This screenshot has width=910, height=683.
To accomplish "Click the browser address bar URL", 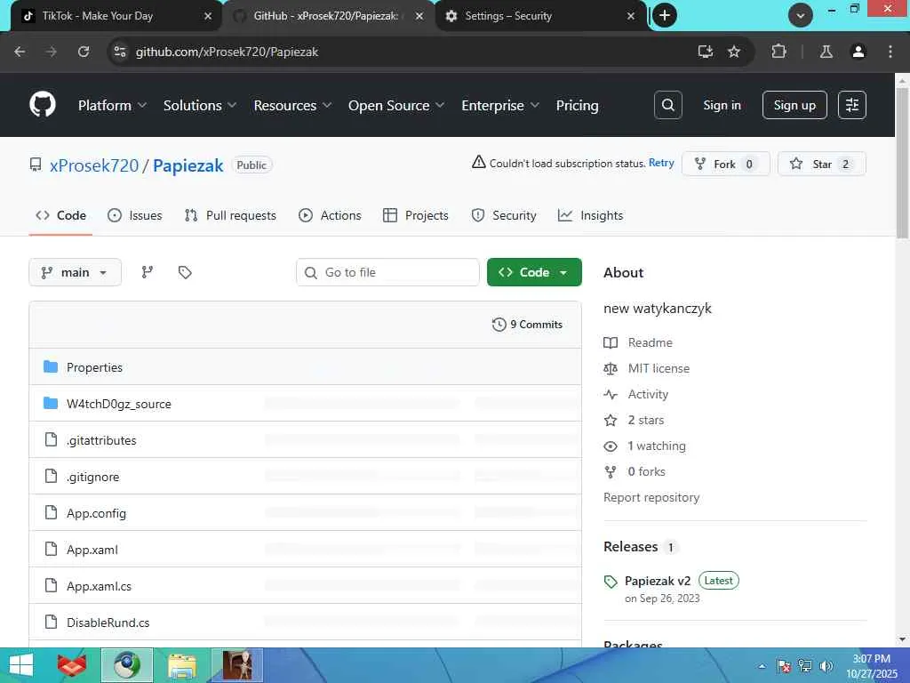I will 227,52.
